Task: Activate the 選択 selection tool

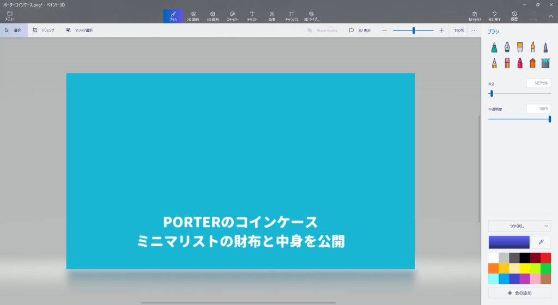Action: coord(14,30)
